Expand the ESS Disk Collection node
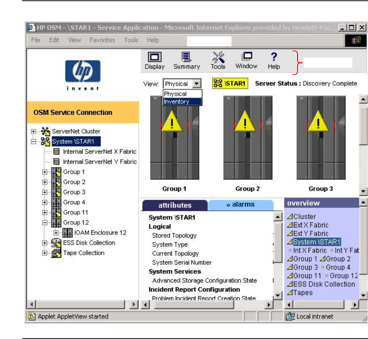The height and width of the screenshot is (339, 368). click(x=45, y=243)
